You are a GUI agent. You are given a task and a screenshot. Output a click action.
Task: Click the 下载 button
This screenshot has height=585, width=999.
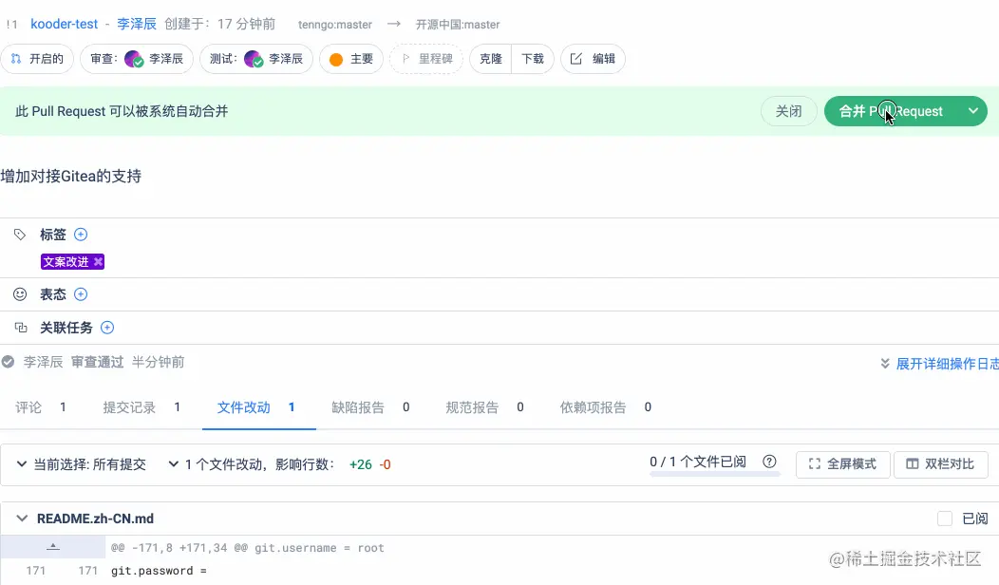click(x=533, y=59)
